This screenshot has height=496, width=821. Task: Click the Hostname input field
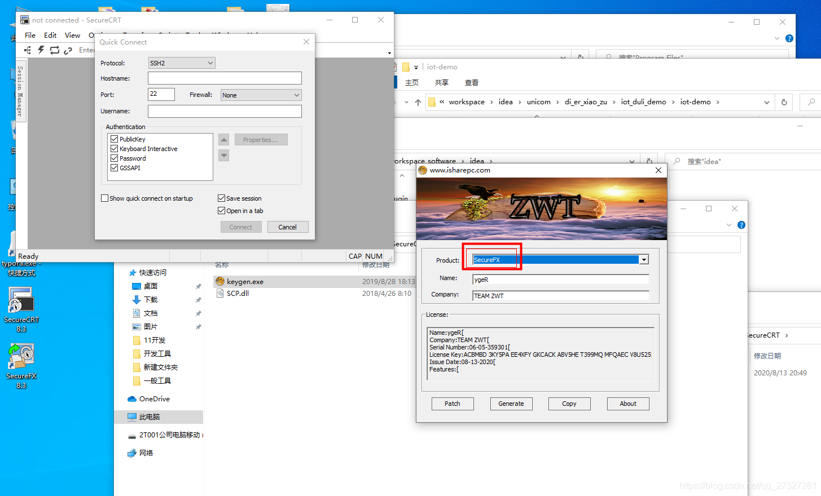(x=225, y=78)
